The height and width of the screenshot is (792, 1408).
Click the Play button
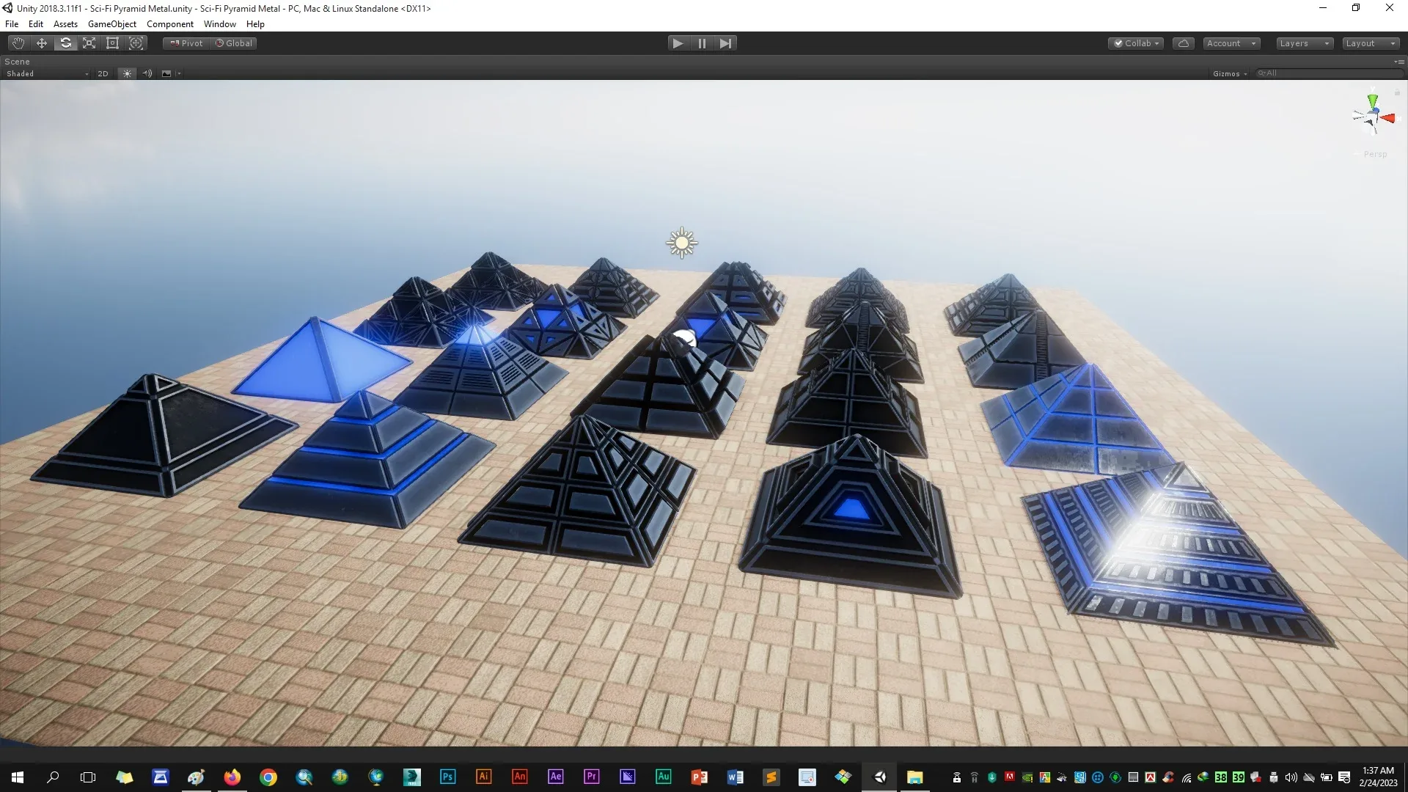click(678, 43)
